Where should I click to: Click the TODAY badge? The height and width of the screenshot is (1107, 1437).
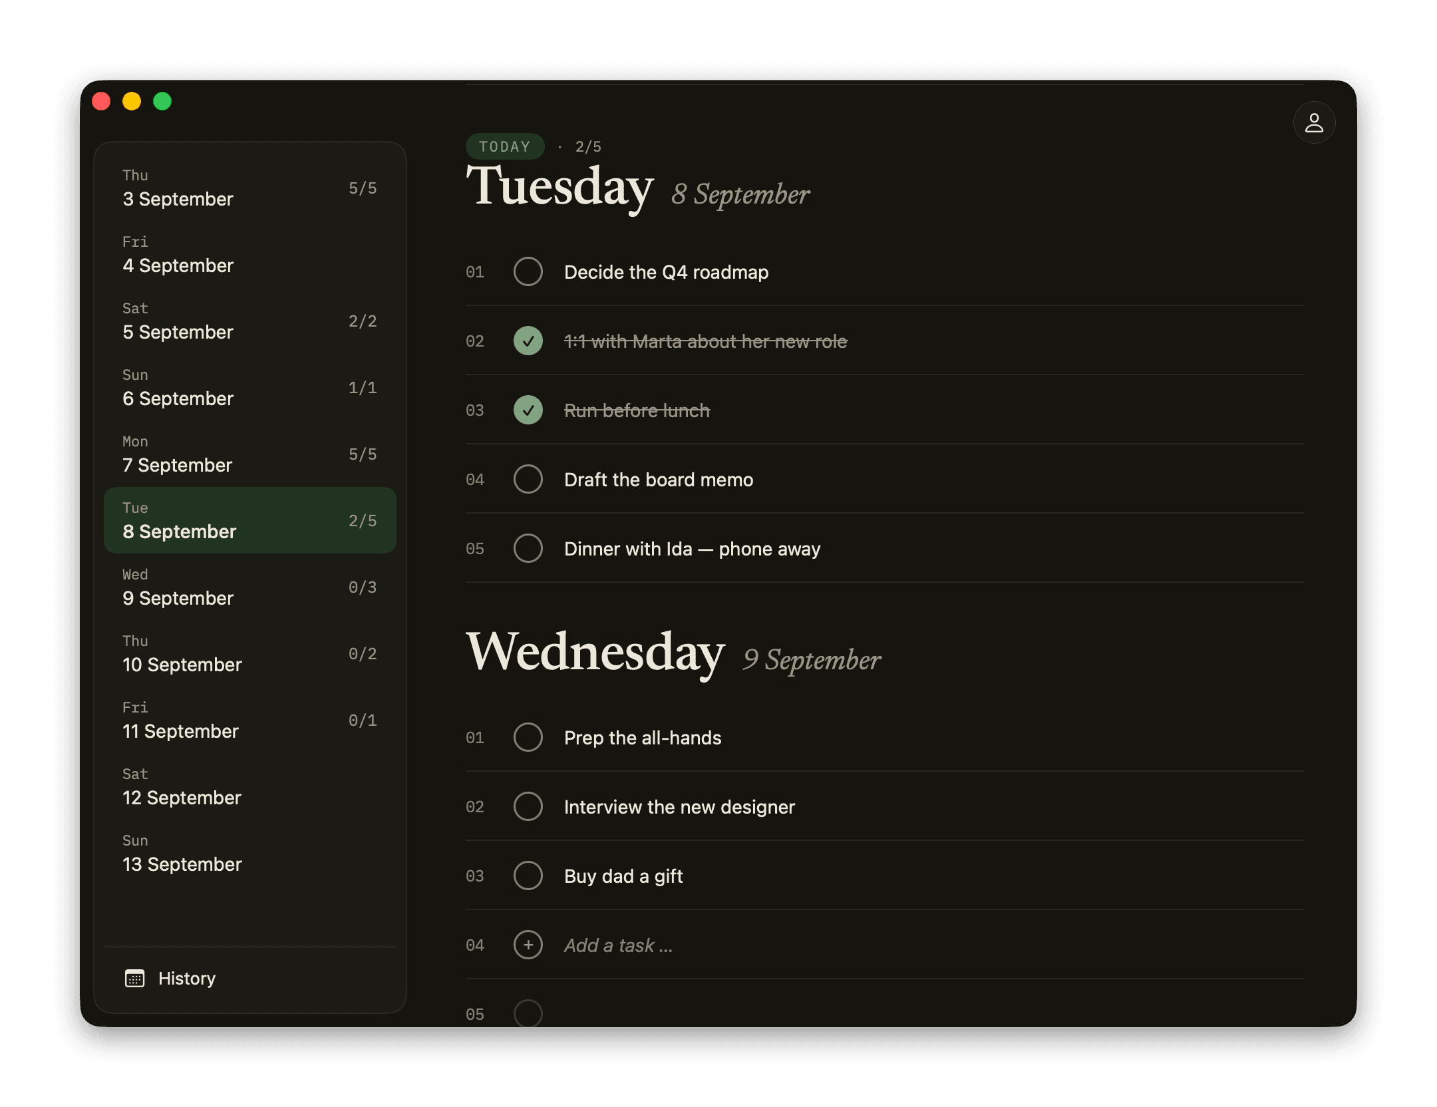coord(505,146)
